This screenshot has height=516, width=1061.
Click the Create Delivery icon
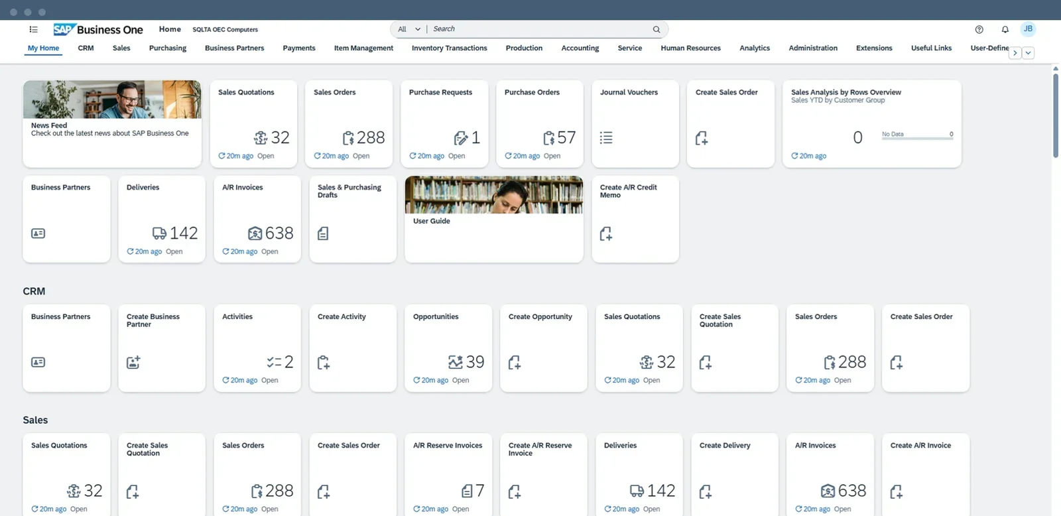(706, 491)
